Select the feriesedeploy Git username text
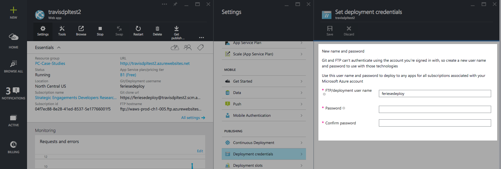Image resolution: width=501 pixels, height=169 pixels. coord(132,86)
